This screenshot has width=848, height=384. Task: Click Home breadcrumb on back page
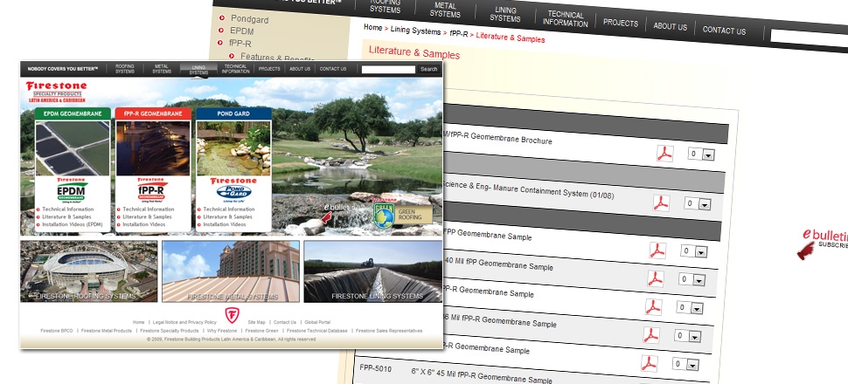(x=373, y=27)
